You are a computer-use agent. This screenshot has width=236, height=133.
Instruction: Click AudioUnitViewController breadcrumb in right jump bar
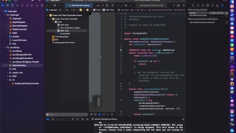(160, 10)
